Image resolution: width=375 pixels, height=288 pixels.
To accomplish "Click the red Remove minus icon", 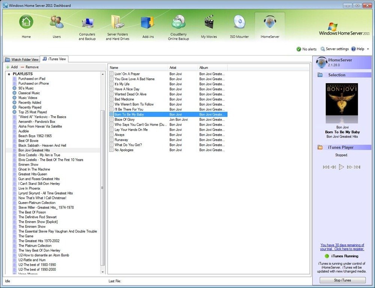I will tap(23, 67).
